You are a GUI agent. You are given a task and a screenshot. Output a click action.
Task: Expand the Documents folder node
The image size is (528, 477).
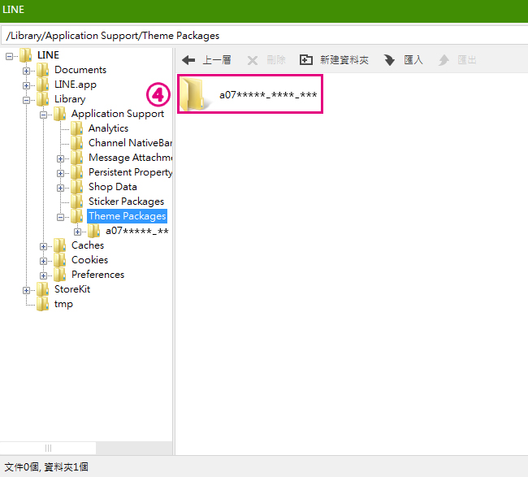tap(26, 71)
